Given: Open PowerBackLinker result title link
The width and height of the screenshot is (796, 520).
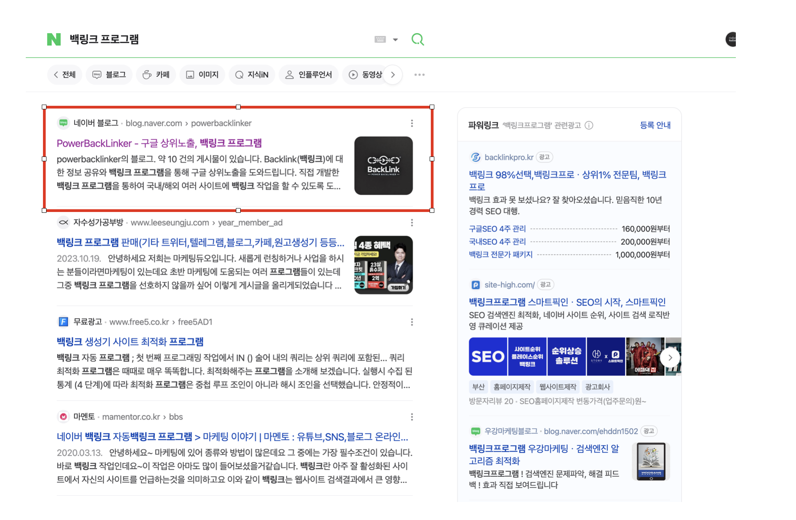Looking at the screenshot, I should click(x=159, y=143).
